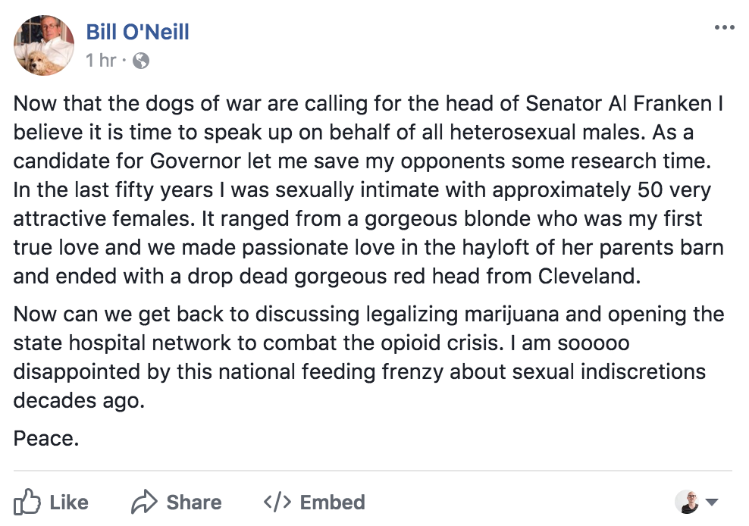Click the Like label text
Screen dimensions: 749x526
point(69,502)
